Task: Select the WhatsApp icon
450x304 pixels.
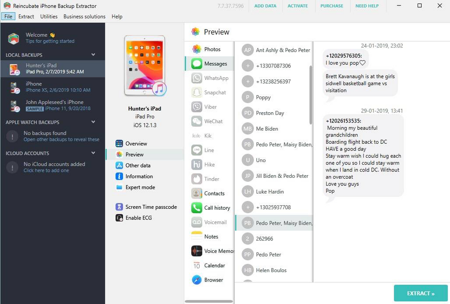Action: point(196,78)
